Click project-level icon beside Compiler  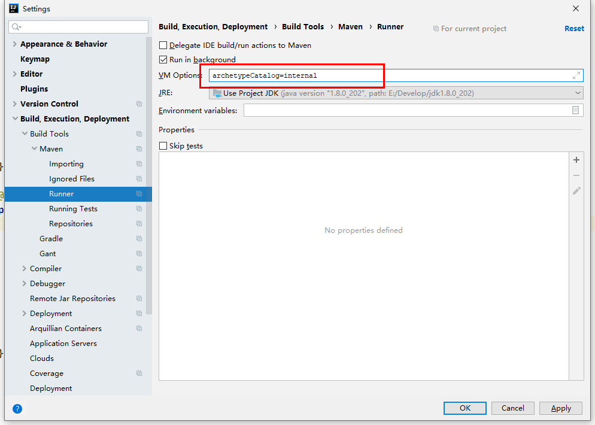(x=139, y=269)
